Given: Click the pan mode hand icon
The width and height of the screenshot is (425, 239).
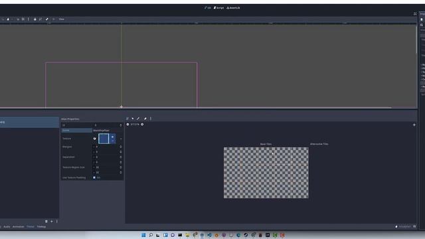Looking at the screenshot, I should 8,19.
